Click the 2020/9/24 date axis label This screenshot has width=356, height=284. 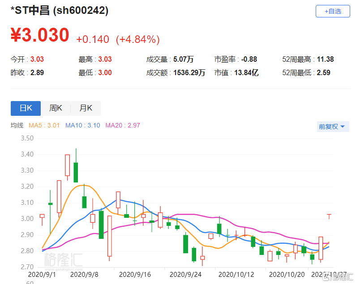(x=185, y=275)
